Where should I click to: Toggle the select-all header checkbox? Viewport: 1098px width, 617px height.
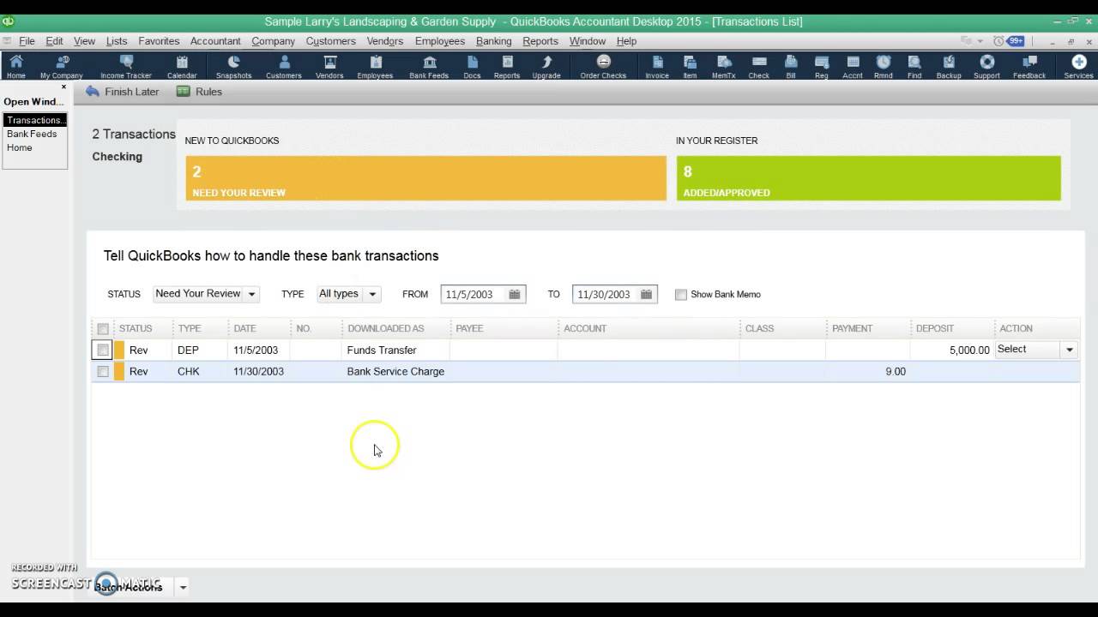point(103,329)
